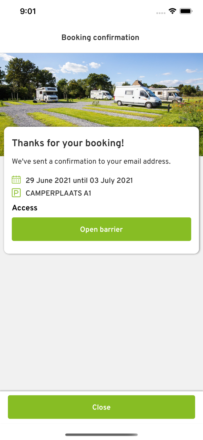Screen dimensions: 203x440
Task: Click the P icon next to CAMPERPLAATS A1
Action: pos(16,193)
